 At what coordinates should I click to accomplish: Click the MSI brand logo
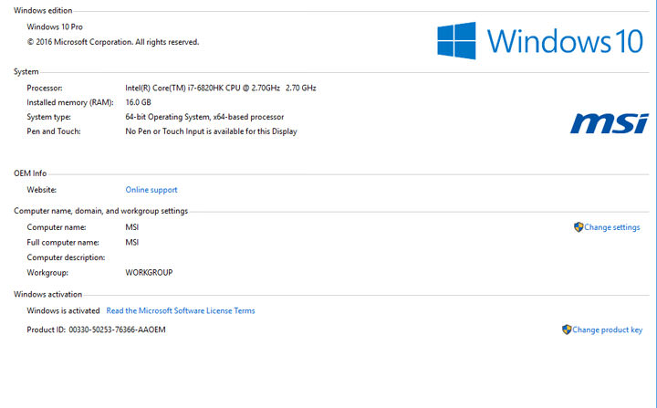pos(609,123)
